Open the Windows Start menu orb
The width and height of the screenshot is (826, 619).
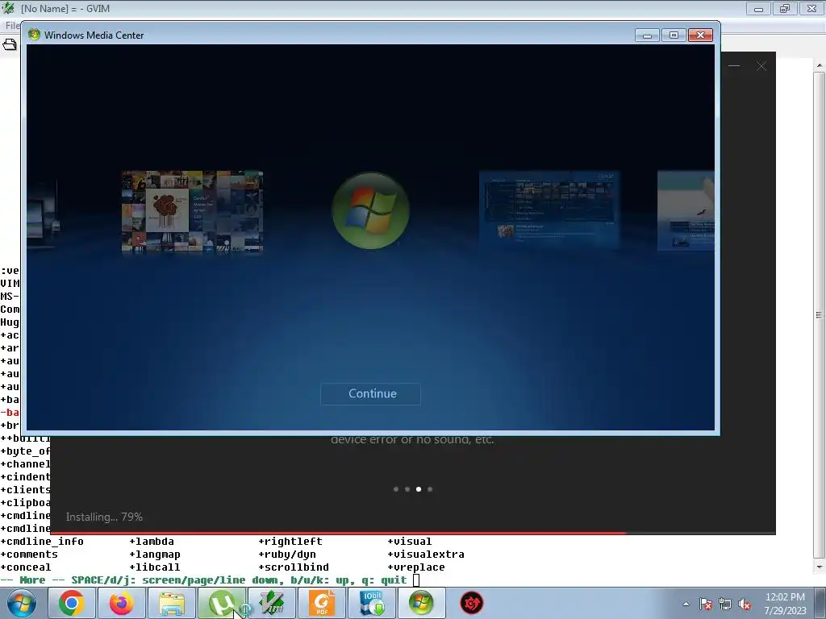point(22,603)
